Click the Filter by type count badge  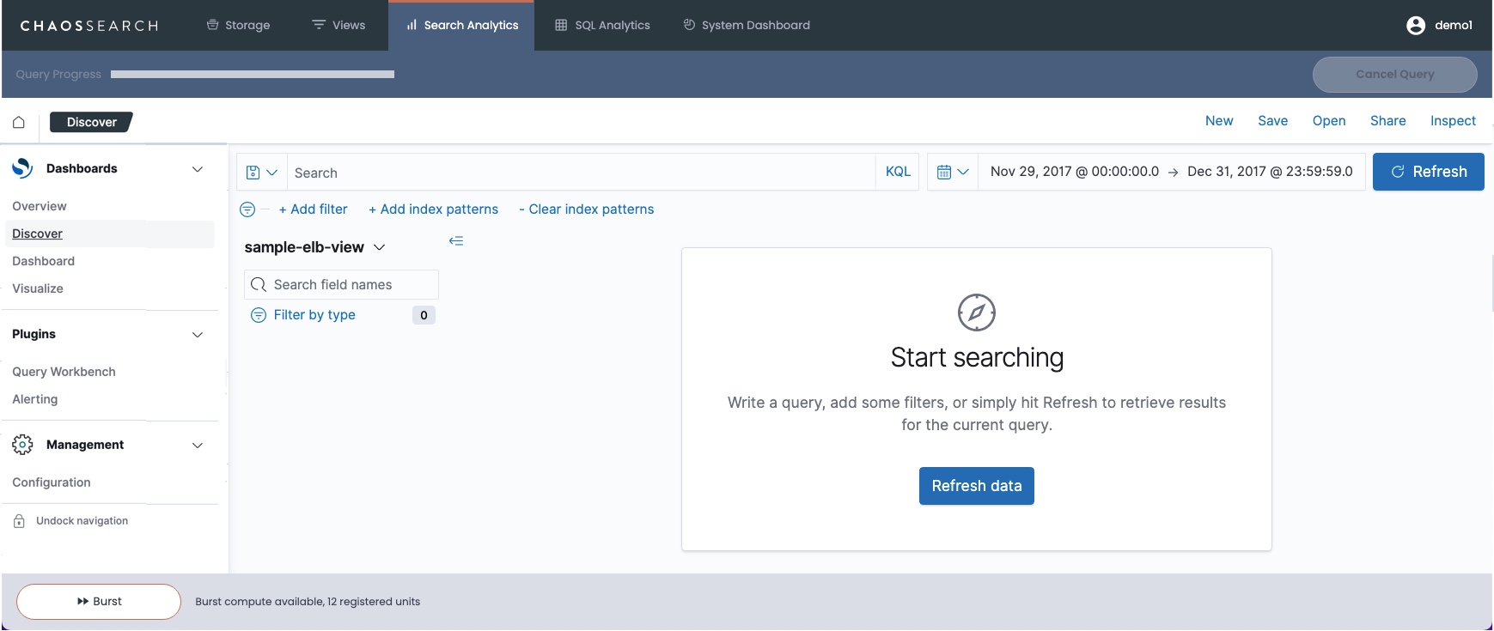tap(424, 315)
